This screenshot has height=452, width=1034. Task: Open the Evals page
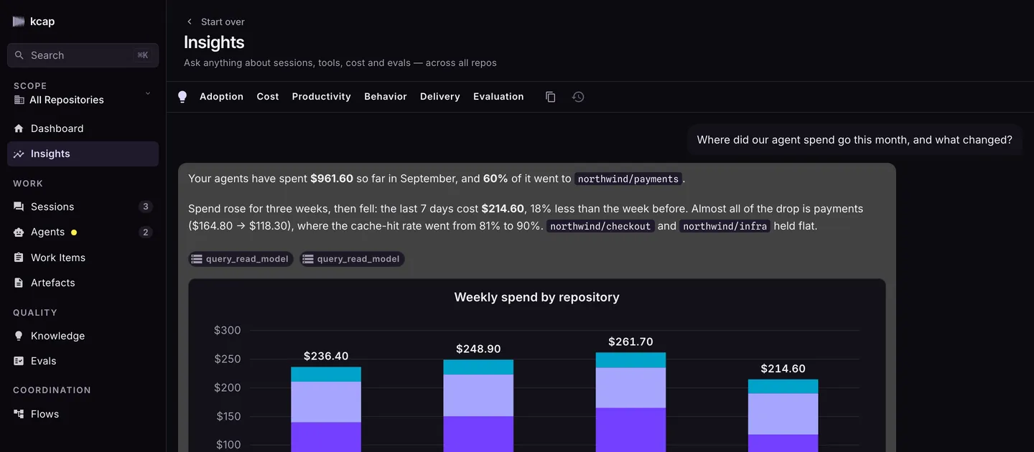[83, 361]
